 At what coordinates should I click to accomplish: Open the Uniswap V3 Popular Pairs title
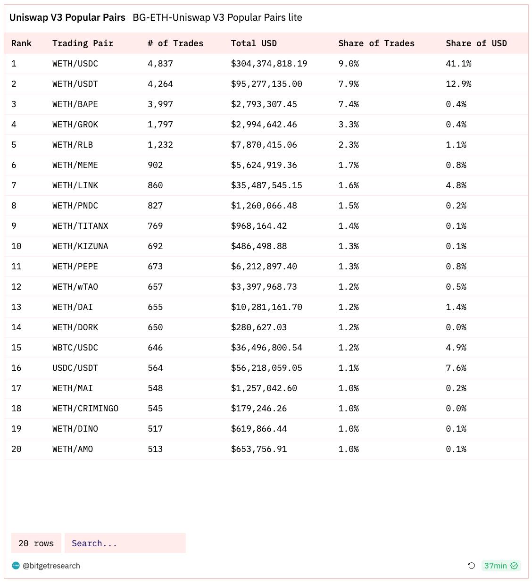click(x=67, y=17)
